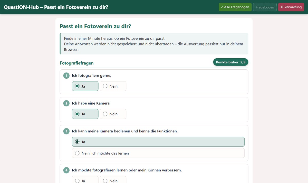Open the Alle Fragebögen home button

click(235, 7)
